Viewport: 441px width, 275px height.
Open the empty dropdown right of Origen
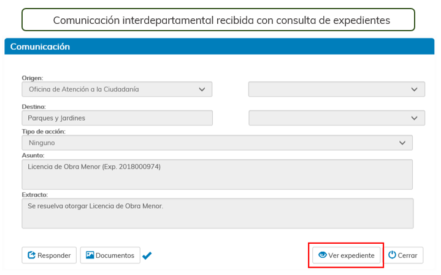(336, 89)
